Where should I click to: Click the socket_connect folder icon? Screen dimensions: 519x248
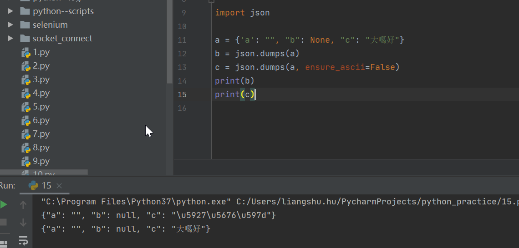[x=25, y=38]
